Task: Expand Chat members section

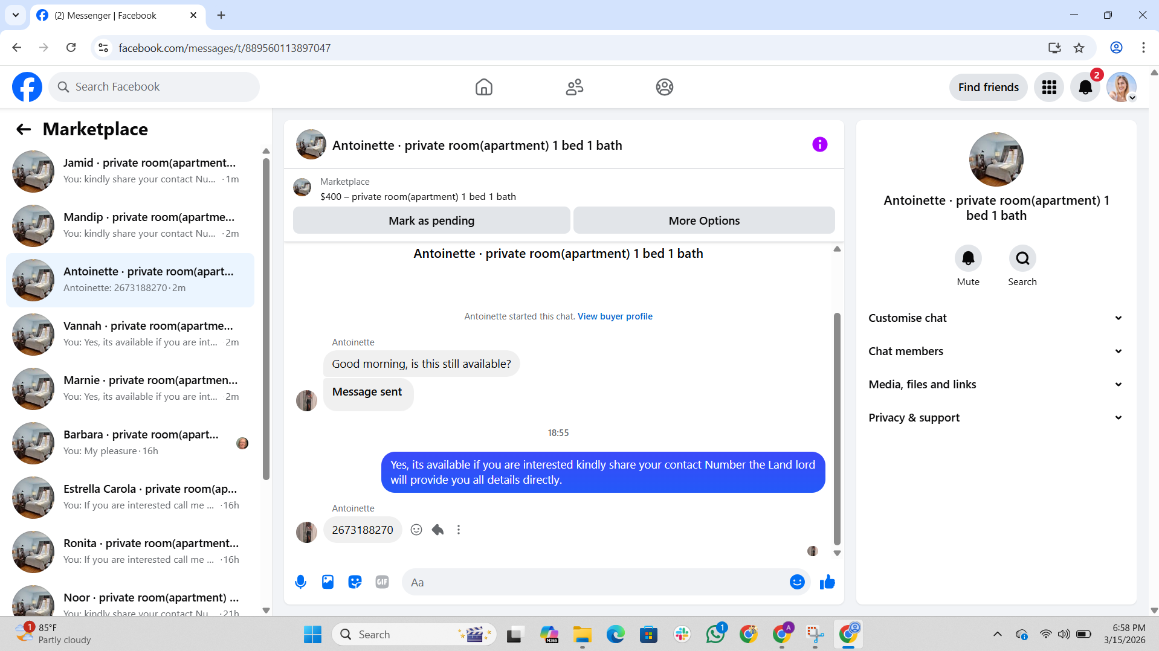Action: click(x=996, y=351)
